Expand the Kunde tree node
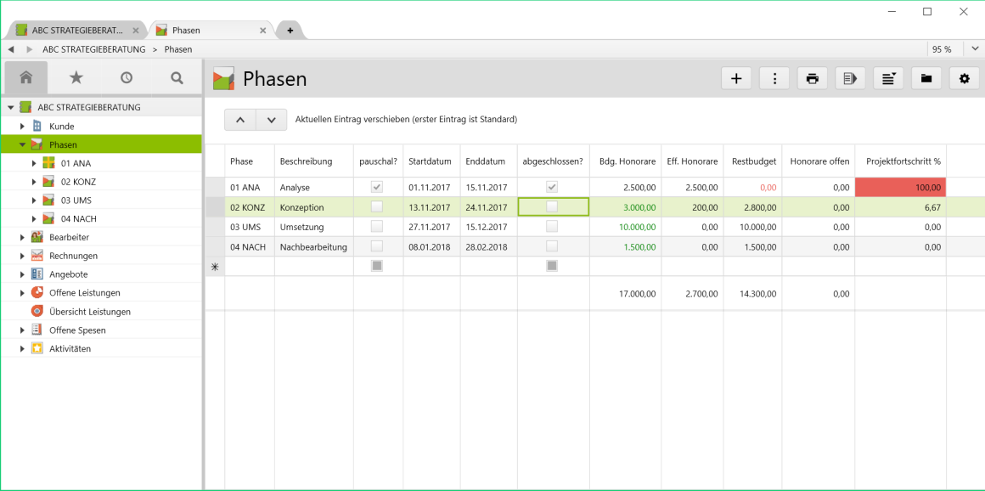The height and width of the screenshot is (491, 985). [x=23, y=127]
